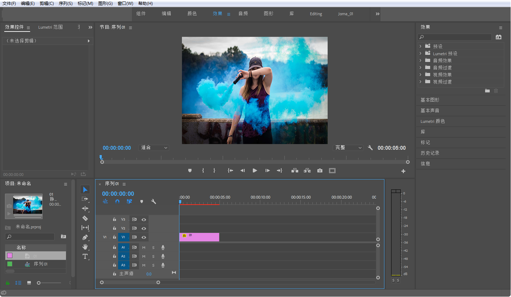Select the Selection arrow tool

pos(85,190)
